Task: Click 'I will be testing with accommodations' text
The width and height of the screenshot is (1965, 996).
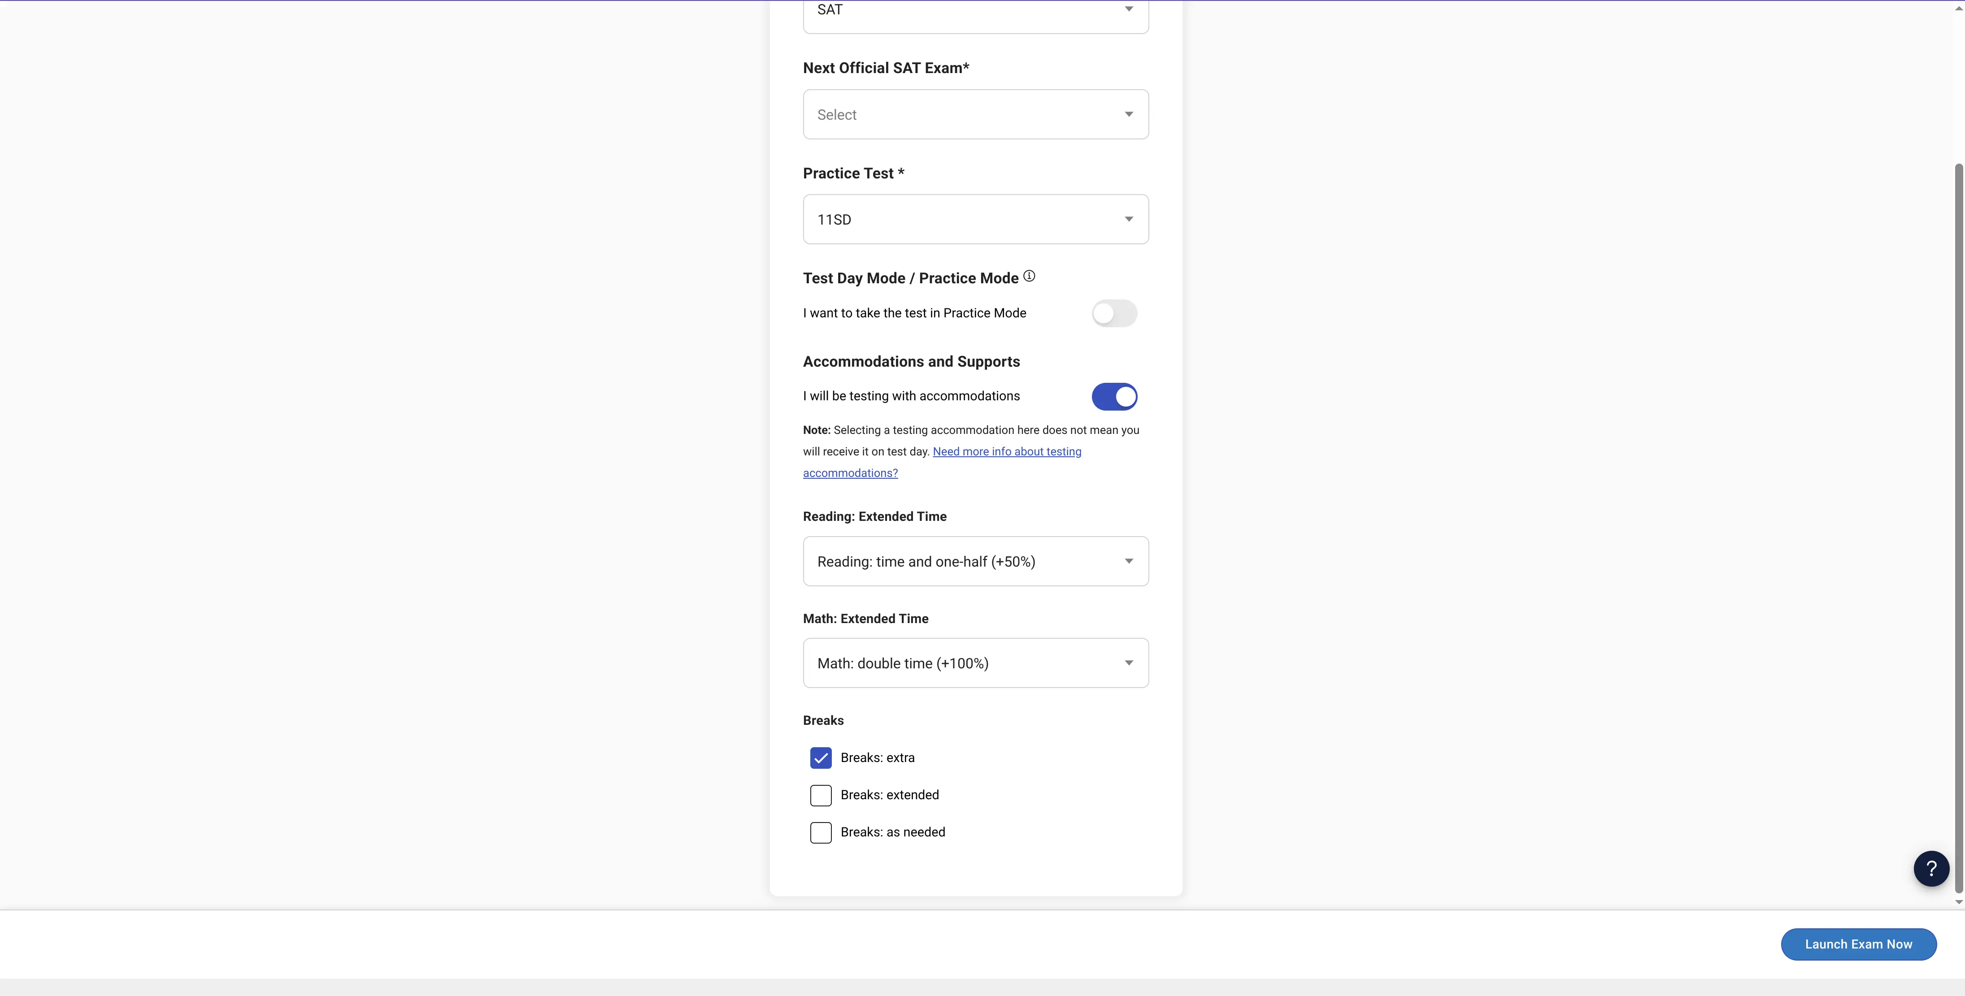Action: pos(912,397)
